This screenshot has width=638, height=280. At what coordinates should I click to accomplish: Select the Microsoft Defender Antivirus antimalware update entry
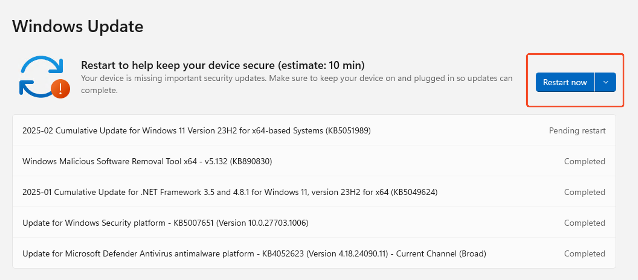(254, 254)
